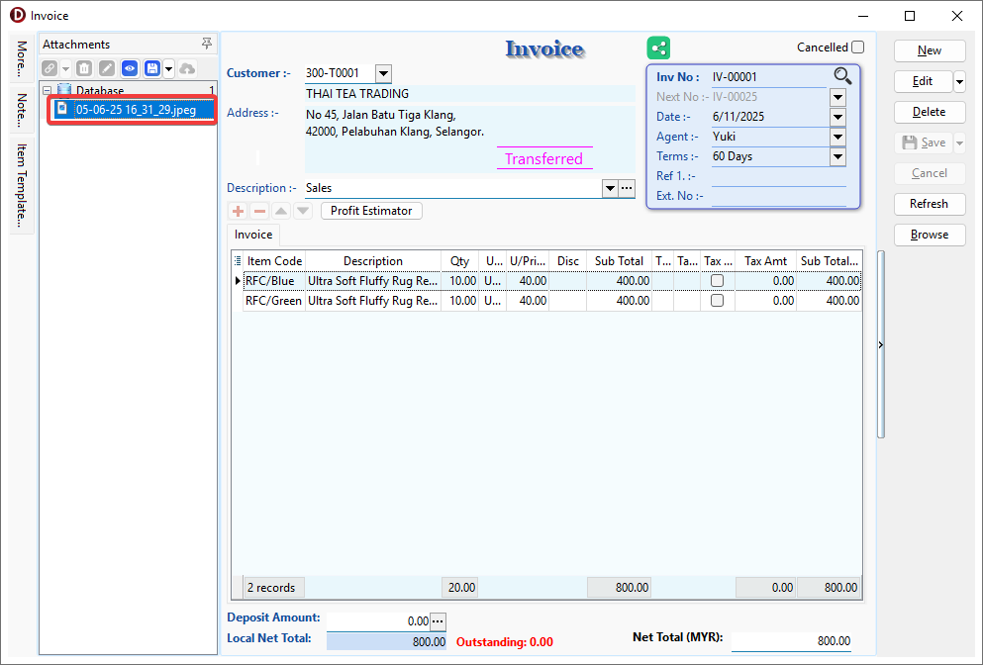Open the Item Template... side tab
The image size is (983, 665).
point(22,184)
